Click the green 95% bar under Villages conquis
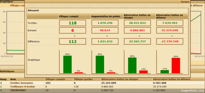This screenshot has height=93, width=205. pos(67,64)
